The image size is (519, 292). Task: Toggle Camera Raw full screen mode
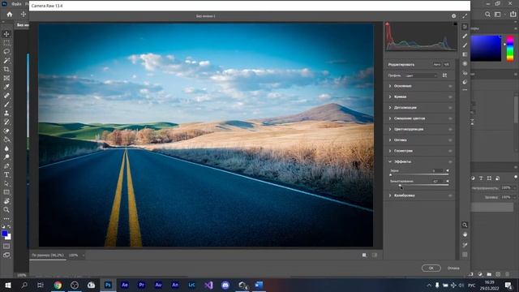(465, 16)
